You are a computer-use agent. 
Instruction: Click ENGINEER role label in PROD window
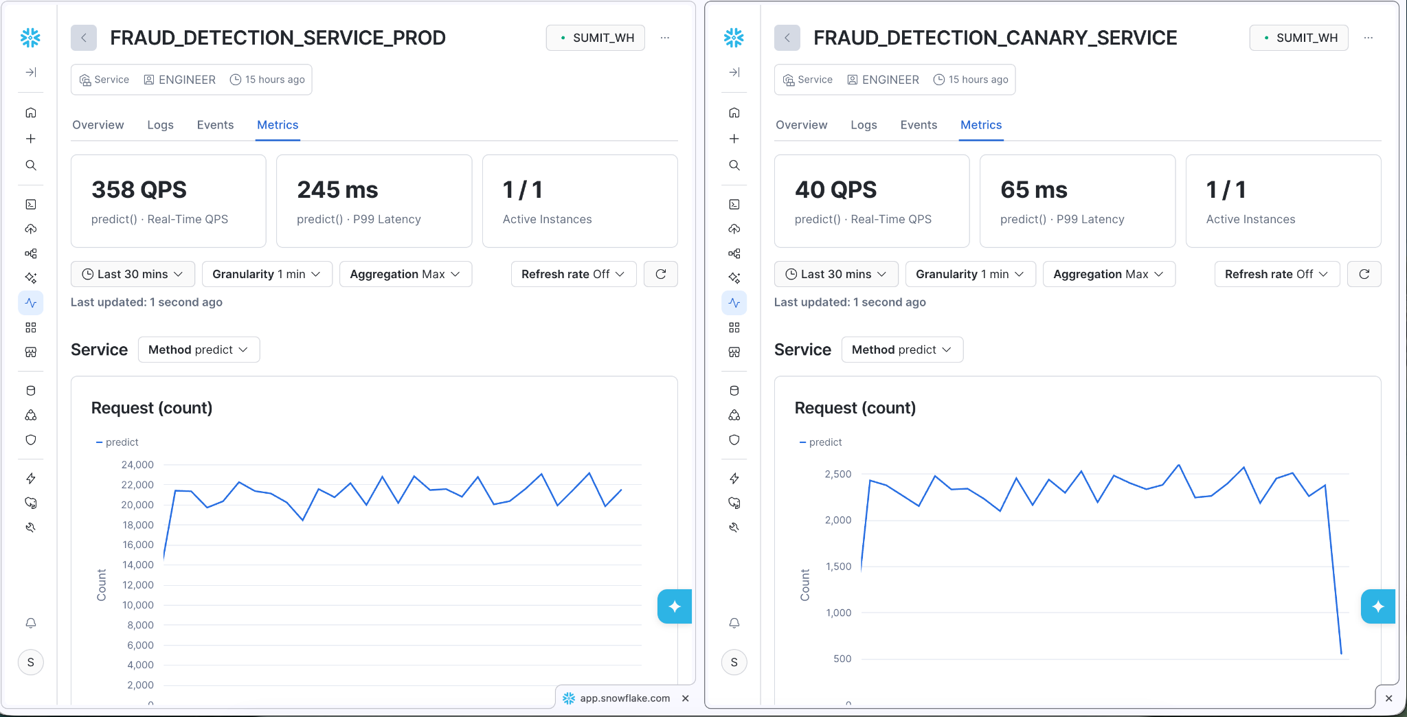point(179,80)
